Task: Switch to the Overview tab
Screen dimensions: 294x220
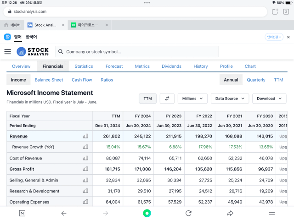Action: click(x=21, y=66)
